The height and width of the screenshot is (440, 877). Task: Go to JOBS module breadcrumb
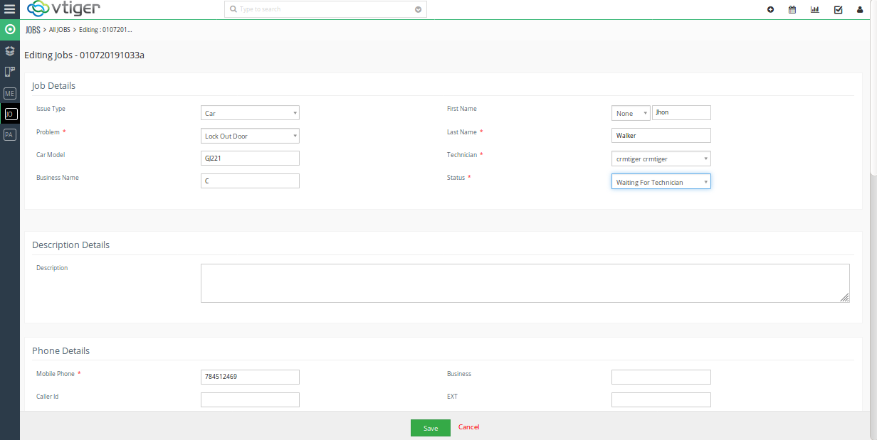pyautogui.click(x=33, y=30)
